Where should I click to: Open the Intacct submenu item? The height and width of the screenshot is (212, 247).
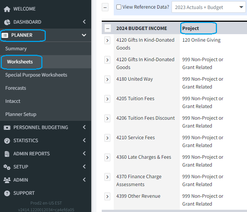coord(13,101)
